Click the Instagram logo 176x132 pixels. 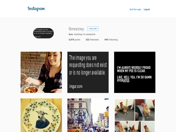coord(36,9)
